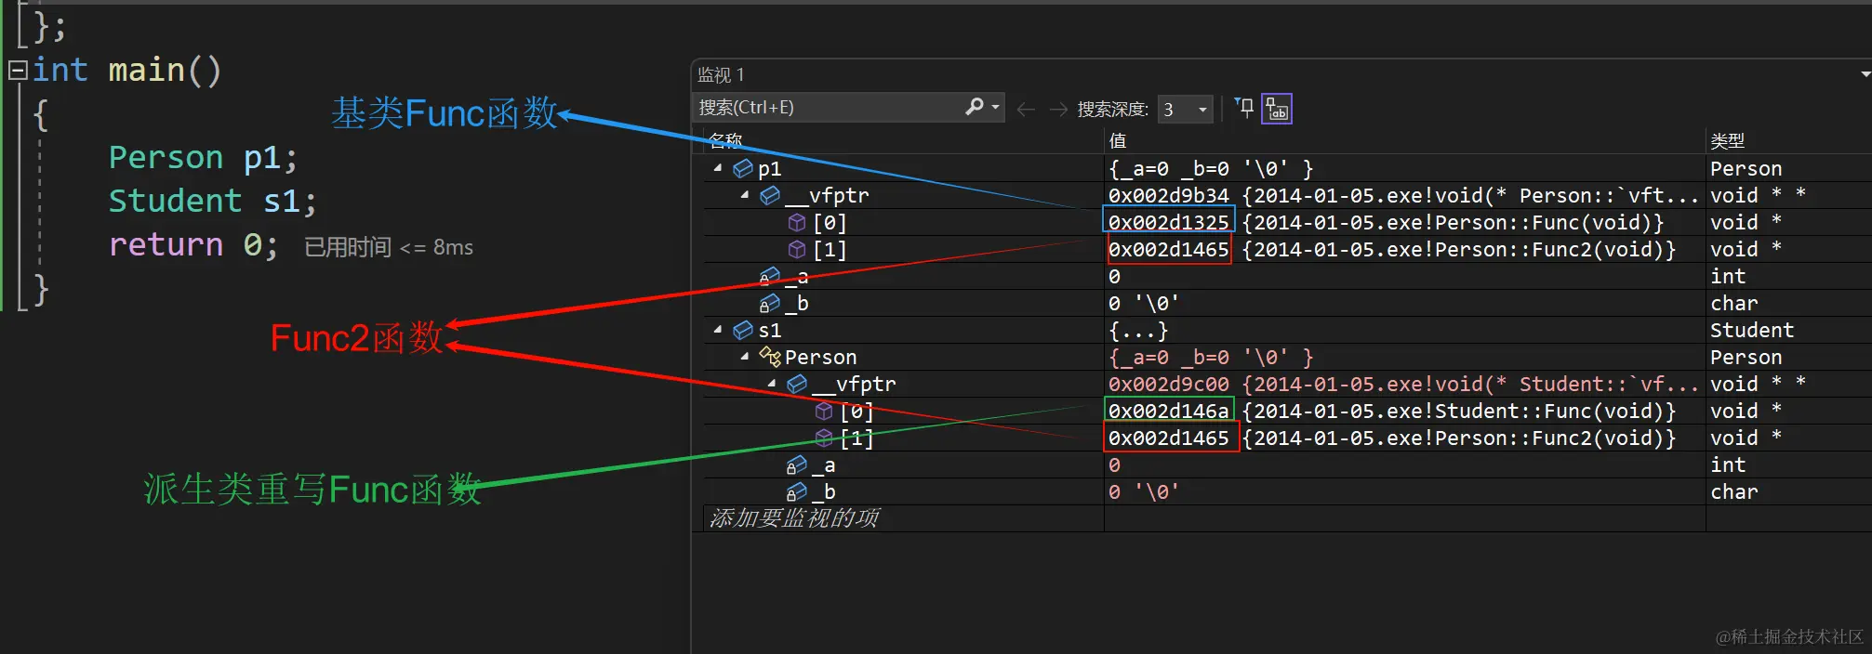Screen dimensions: 1872x654
Task: Click the cube icon of Person::Func [0] row
Action: point(797,222)
